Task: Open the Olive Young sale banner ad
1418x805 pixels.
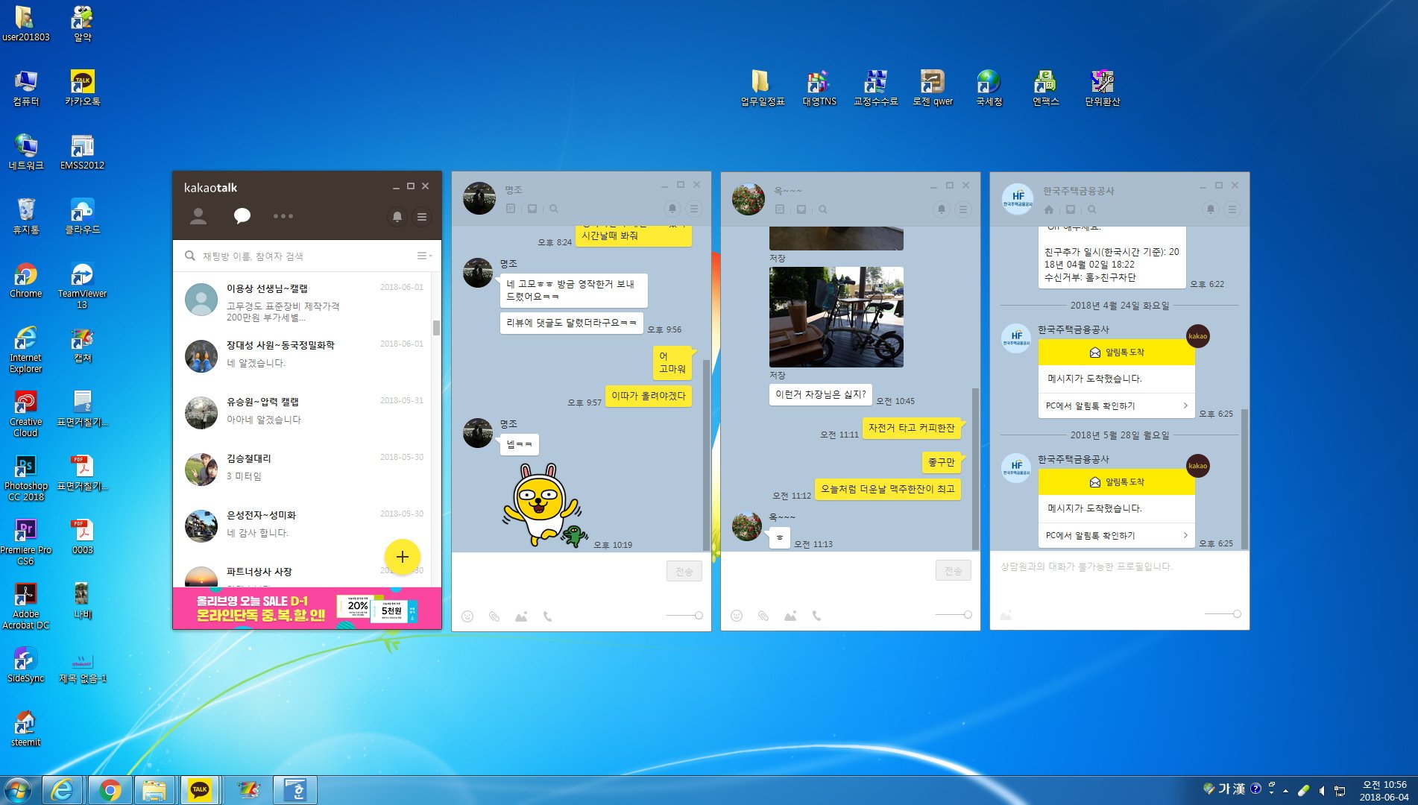Action: (307, 608)
